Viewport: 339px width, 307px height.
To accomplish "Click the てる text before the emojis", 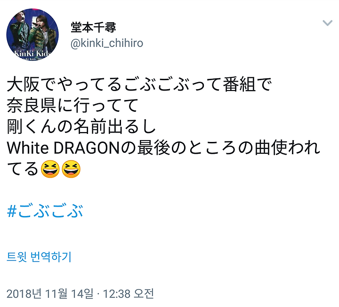I will pos(23,169).
